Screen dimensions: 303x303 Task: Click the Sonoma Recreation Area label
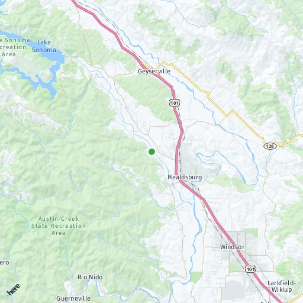14,47
